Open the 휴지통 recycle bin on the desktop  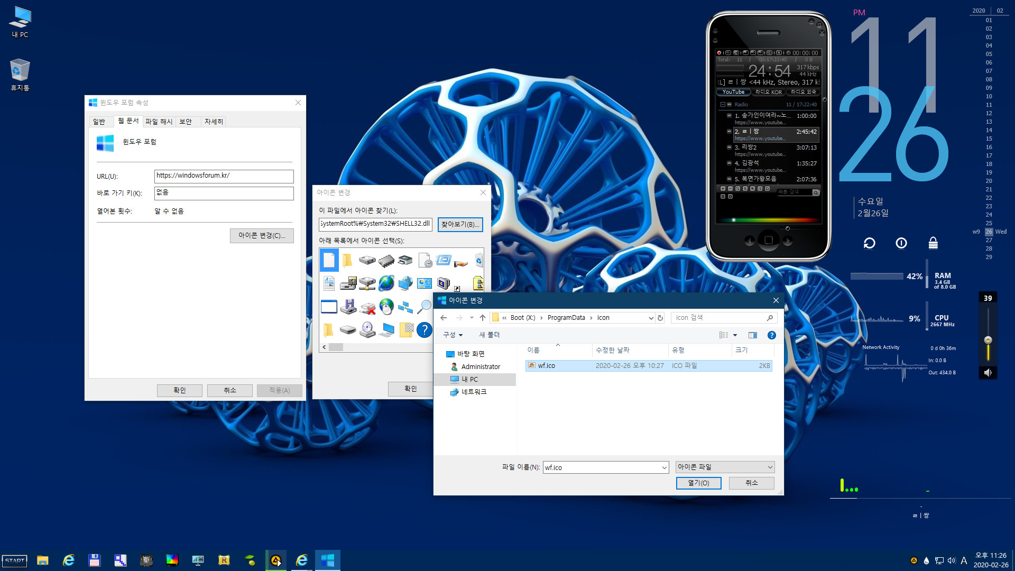[x=20, y=75]
